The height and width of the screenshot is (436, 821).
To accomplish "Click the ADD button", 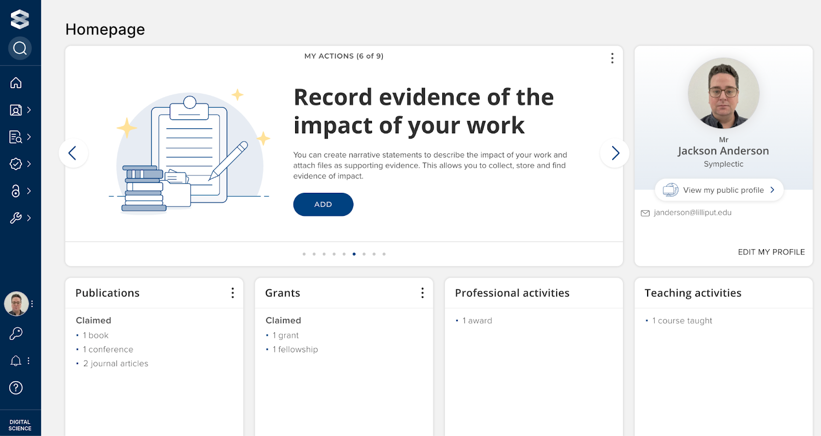I will pos(323,204).
